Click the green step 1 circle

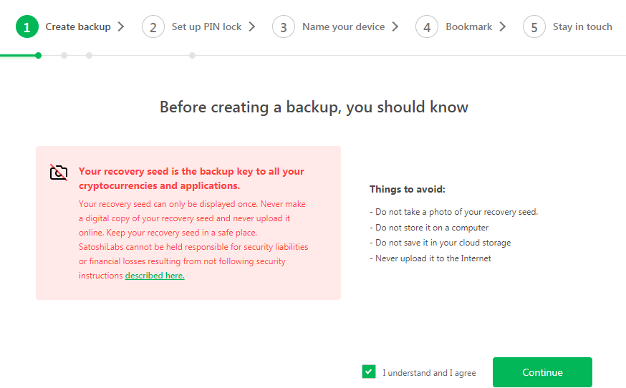point(27,27)
